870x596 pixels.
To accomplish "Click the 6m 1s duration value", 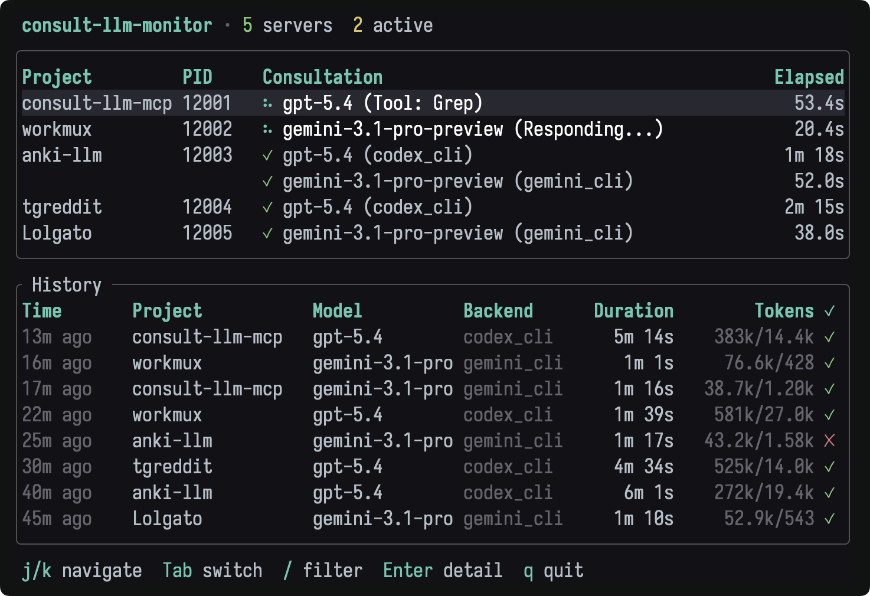I will 649,493.
